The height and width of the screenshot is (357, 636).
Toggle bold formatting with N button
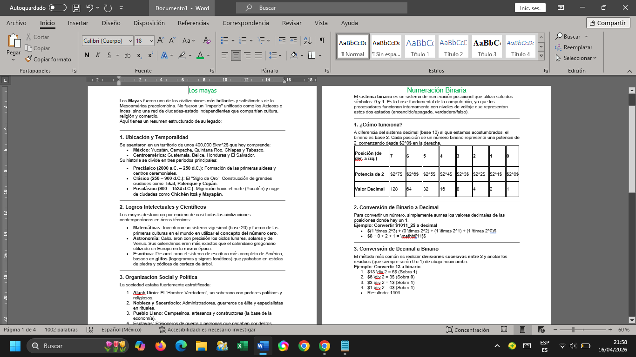pos(87,55)
